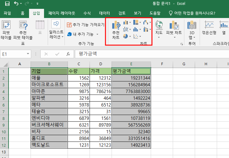Switch to the 검토 tab
Viewport: 229px width, 158px height.
(x=122, y=13)
